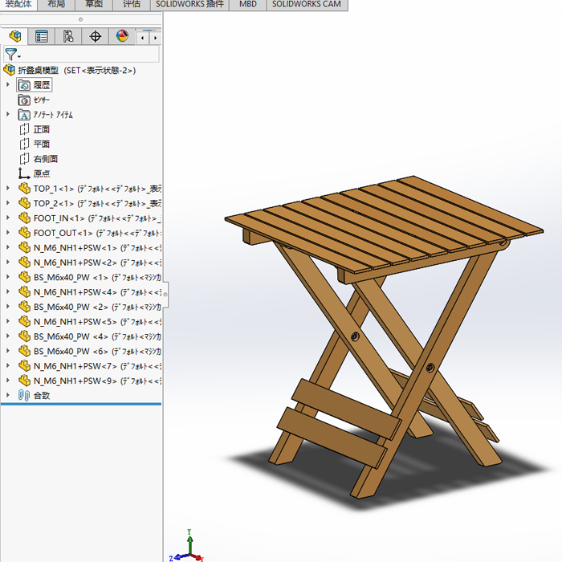Select the FOOT_OUT<1> component

[90, 233]
